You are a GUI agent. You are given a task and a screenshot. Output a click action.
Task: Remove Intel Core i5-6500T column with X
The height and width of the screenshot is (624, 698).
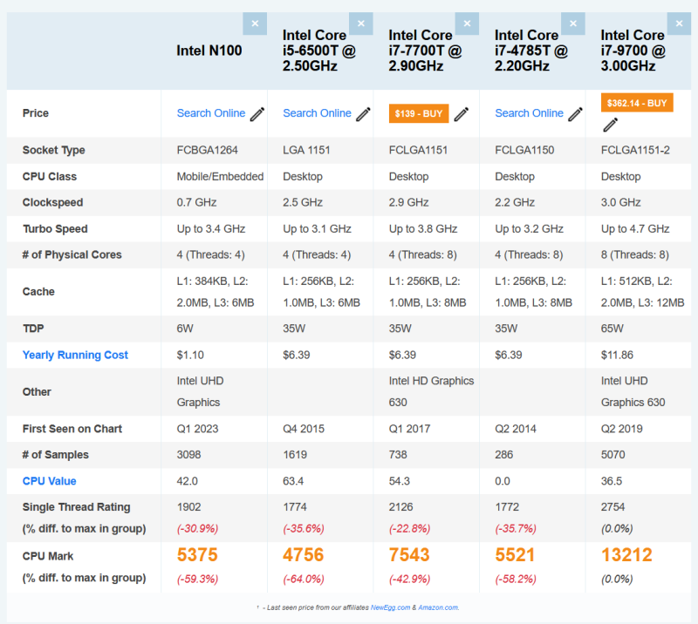(361, 24)
